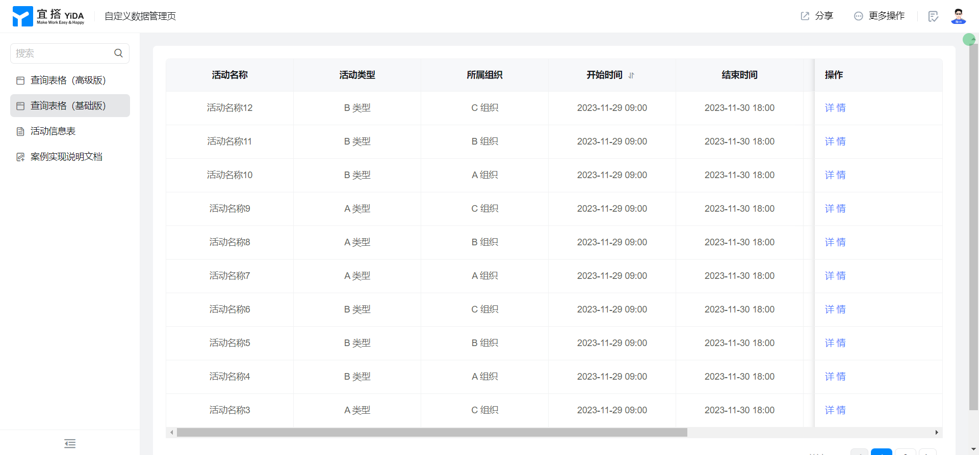Open the task list icon in header

pyautogui.click(x=933, y=16)
